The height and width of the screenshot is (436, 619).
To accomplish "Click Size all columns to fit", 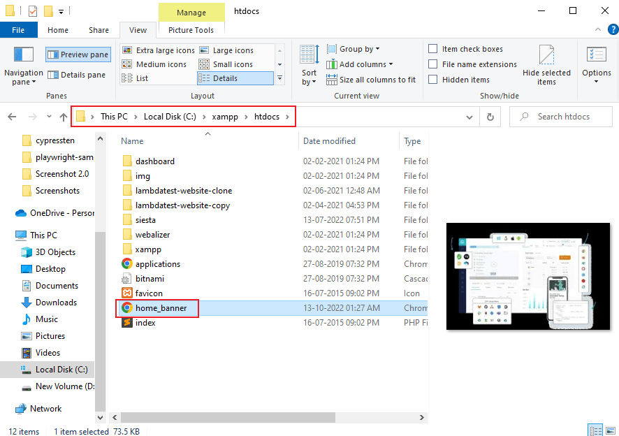I will [x=370, y=80].
